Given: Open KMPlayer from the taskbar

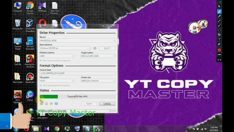Looking at the screenshot, I should [x=47, y=129].
